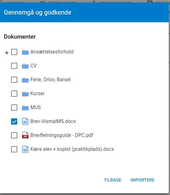Expand the Ansættelsesforhold folder with plus
Screen dimensions: 170x195
[7, 53]
